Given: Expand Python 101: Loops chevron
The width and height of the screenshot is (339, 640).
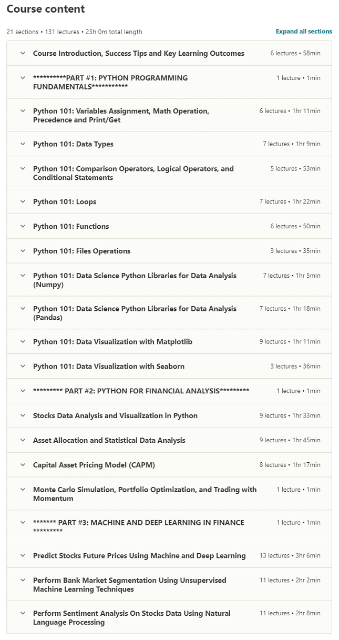Looking at the screenshot, I should (x=23, y=202).
